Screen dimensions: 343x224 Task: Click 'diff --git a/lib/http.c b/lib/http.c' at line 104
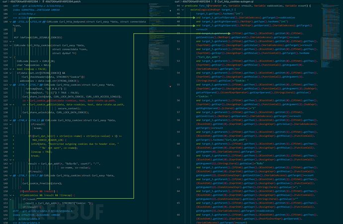tap(38, 6)
